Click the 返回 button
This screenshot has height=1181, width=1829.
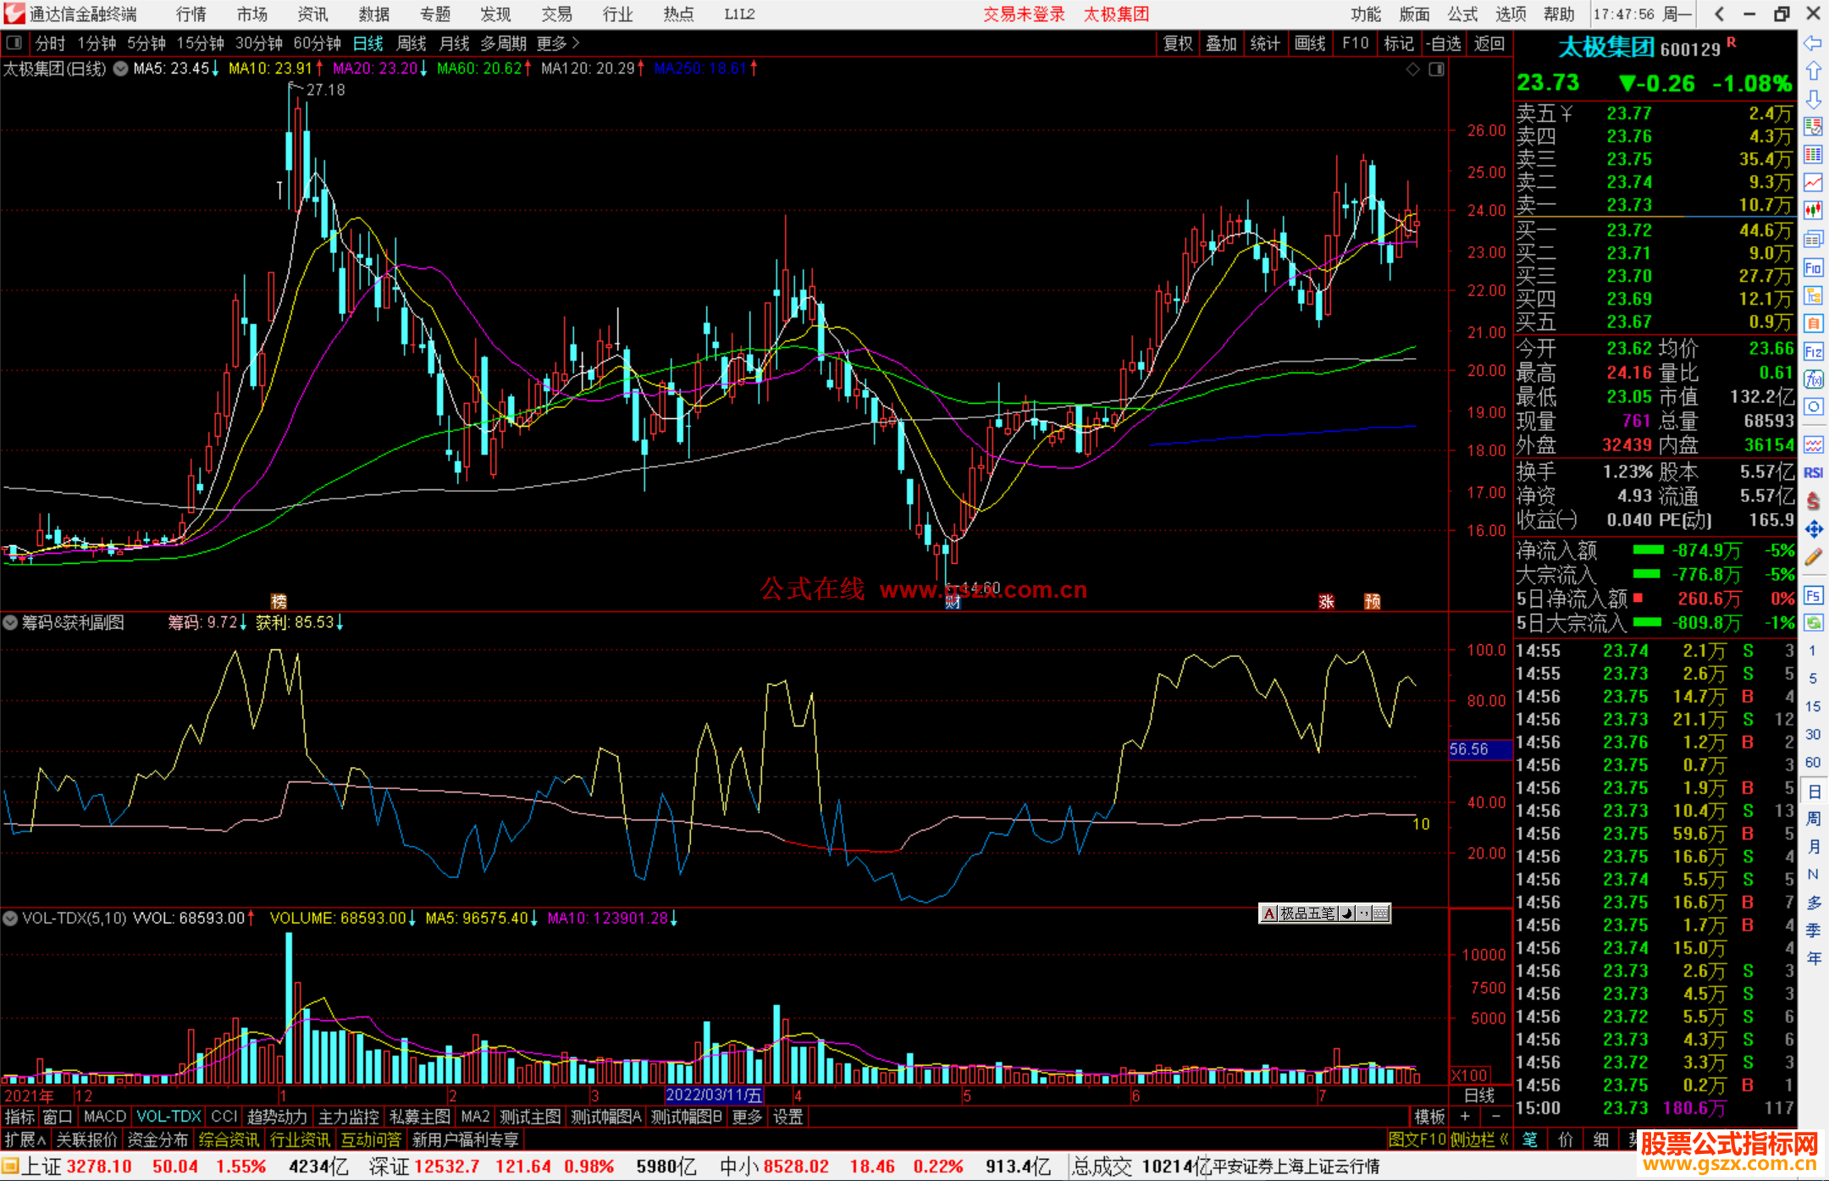point(1489,43)
